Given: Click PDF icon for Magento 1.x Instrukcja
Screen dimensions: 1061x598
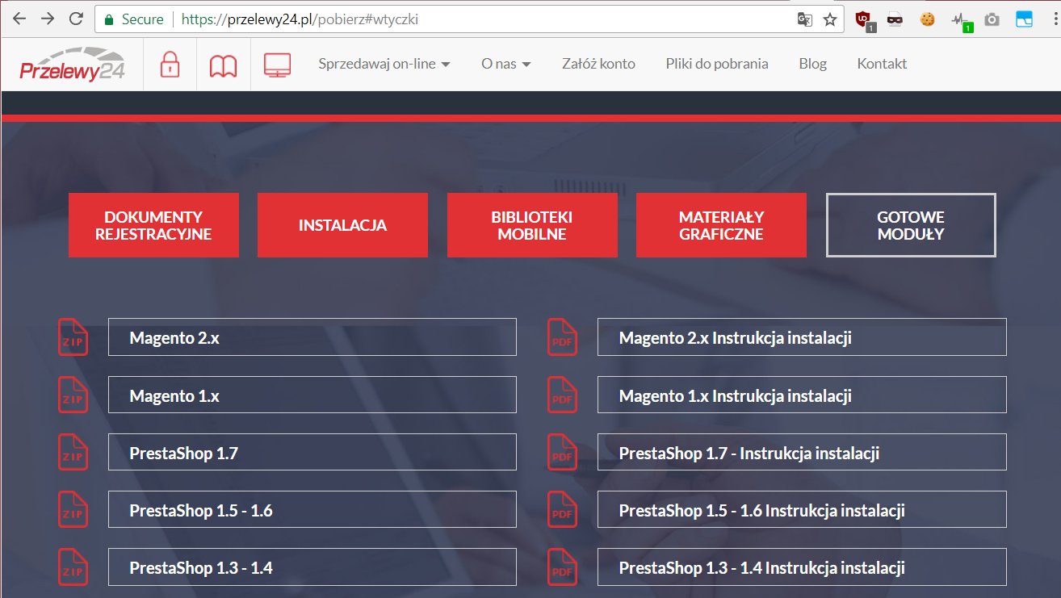Looking at the screenshot, I should click(x=562, y=395).
